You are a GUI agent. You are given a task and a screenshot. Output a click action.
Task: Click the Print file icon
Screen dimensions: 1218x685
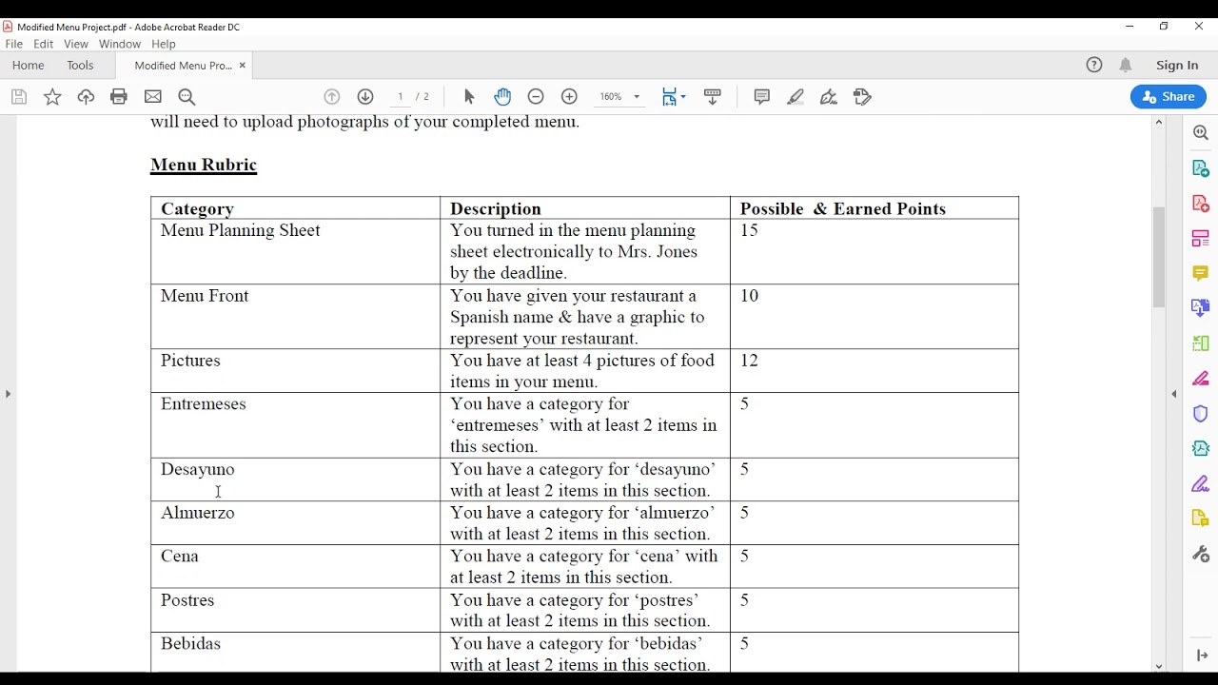pos(119,97)
